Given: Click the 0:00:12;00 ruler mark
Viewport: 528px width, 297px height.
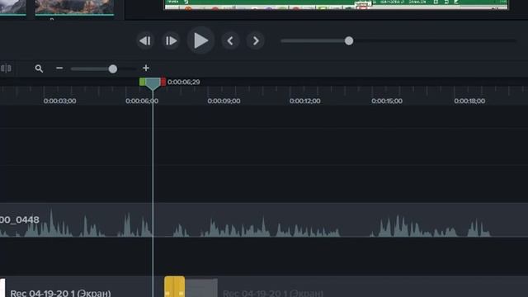Looking at the screenshot, I should (305, 101).
